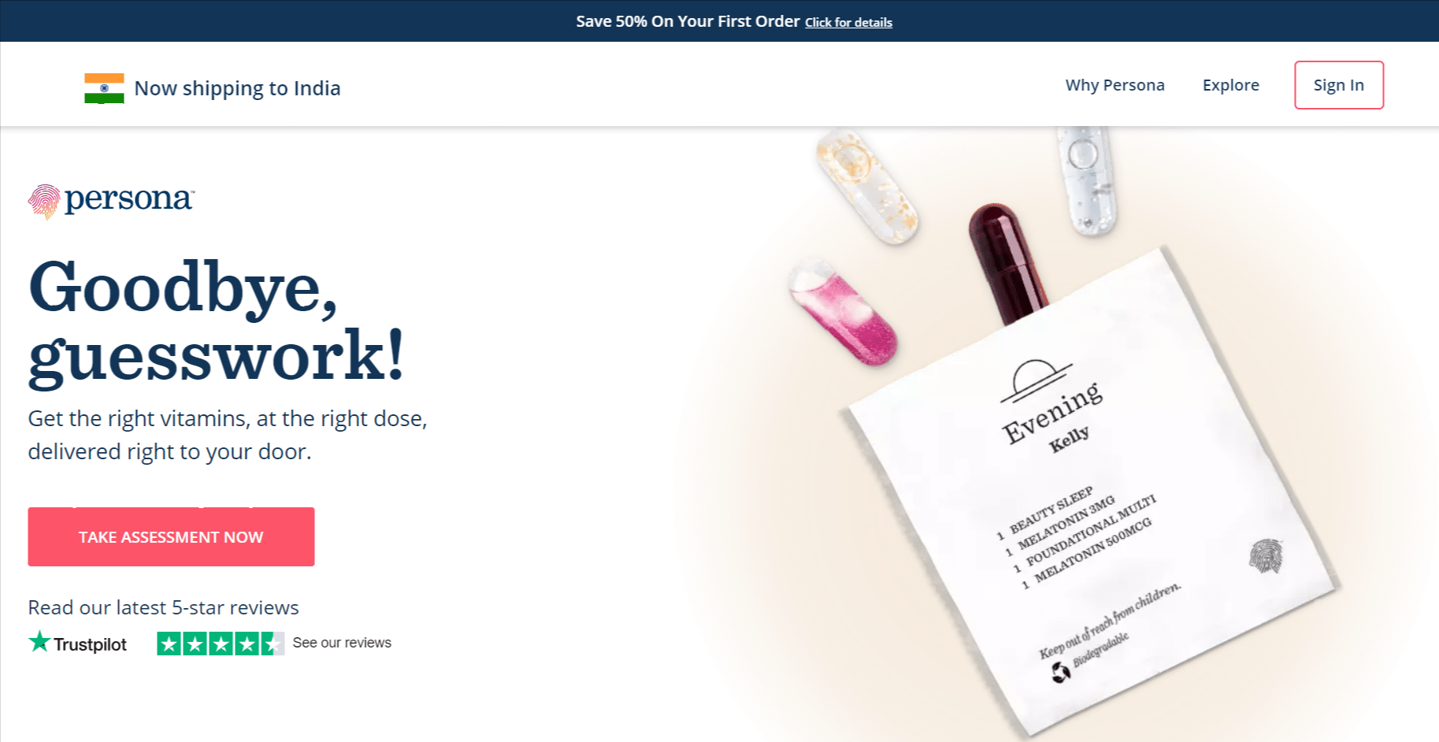
Task: Click the gold-flake clear capsule
Action: coord(868,185)
